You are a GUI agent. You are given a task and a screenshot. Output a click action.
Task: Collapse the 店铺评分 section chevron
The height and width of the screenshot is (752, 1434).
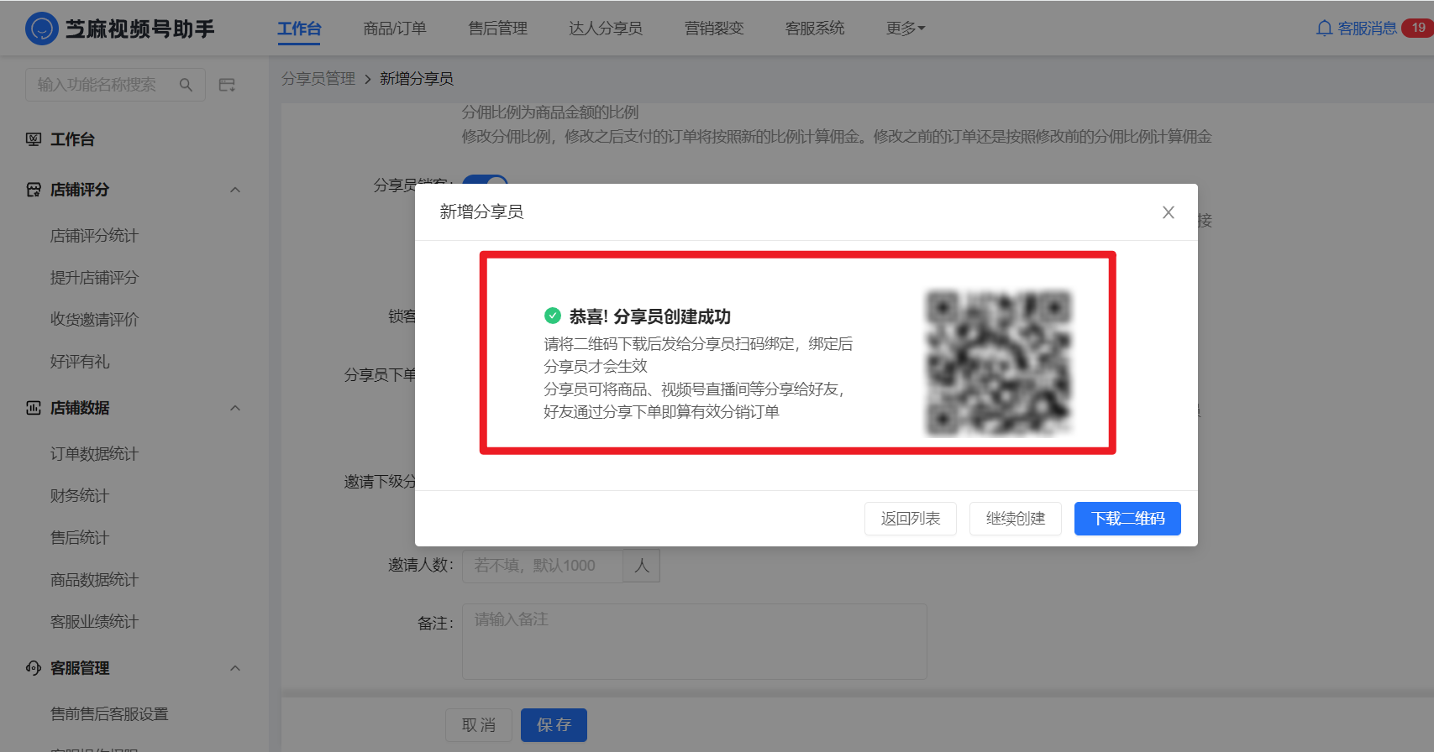pyautogui.click(x=235, y=190)
